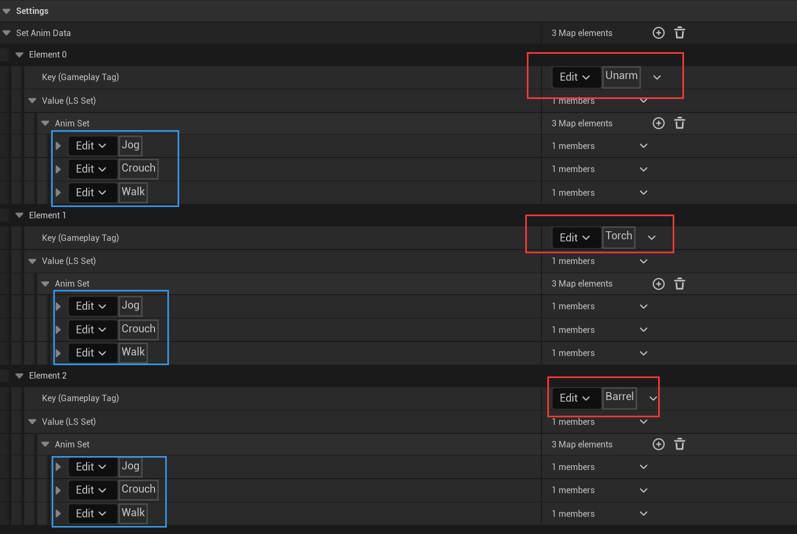Open the Edit dropdown beside the Unarm tag
797x534 pixels.
pyautogui.click(x=576, y=77)
